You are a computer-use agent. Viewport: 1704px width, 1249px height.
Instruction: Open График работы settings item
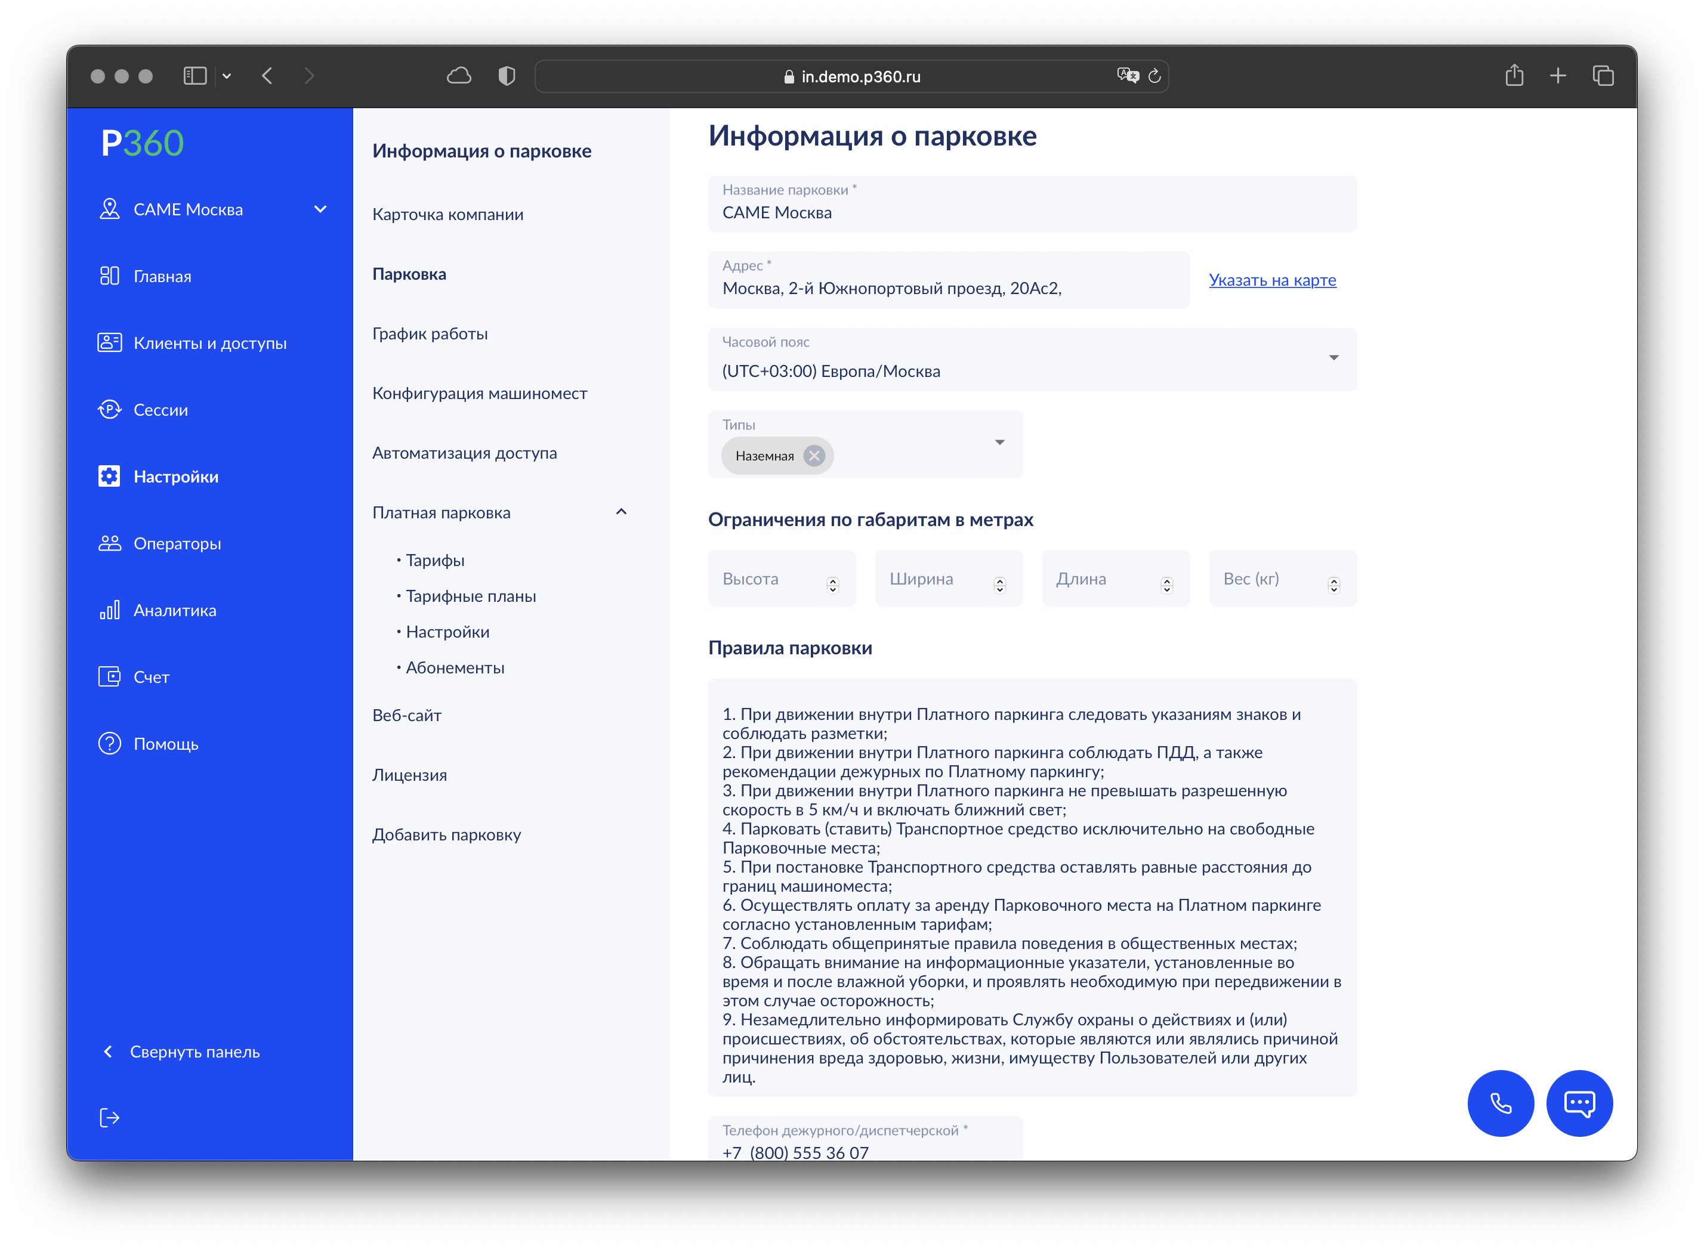430,333
